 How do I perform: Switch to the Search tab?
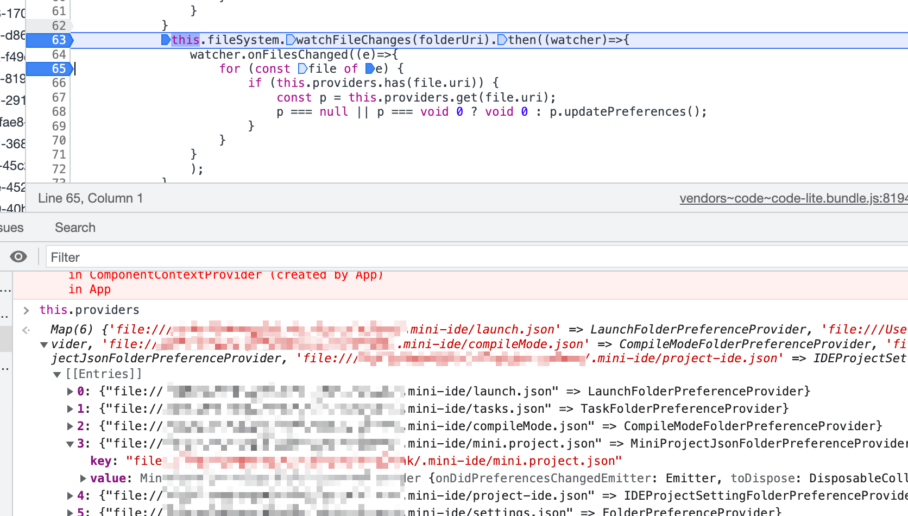(x=75, y=228)
